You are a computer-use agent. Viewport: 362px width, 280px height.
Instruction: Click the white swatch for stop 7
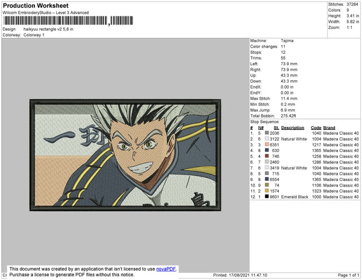[267, 168]
